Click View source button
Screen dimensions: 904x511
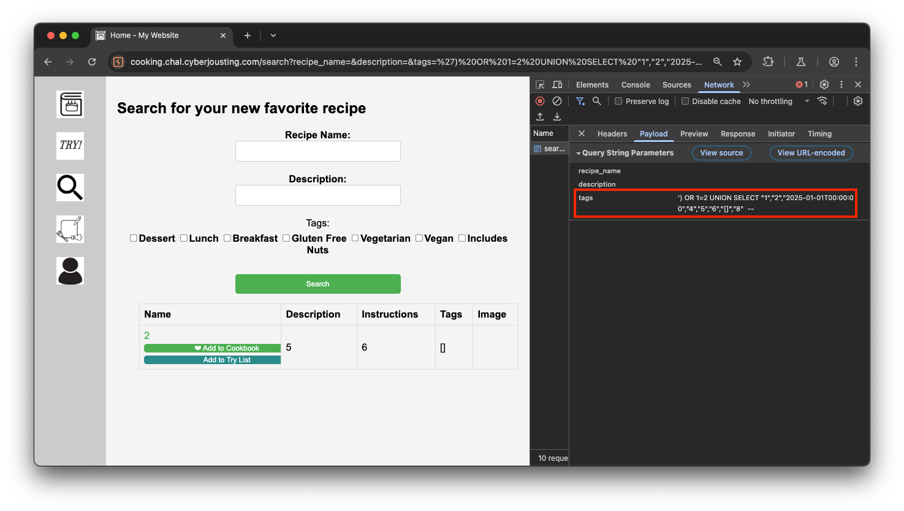(x=721, y=153)
